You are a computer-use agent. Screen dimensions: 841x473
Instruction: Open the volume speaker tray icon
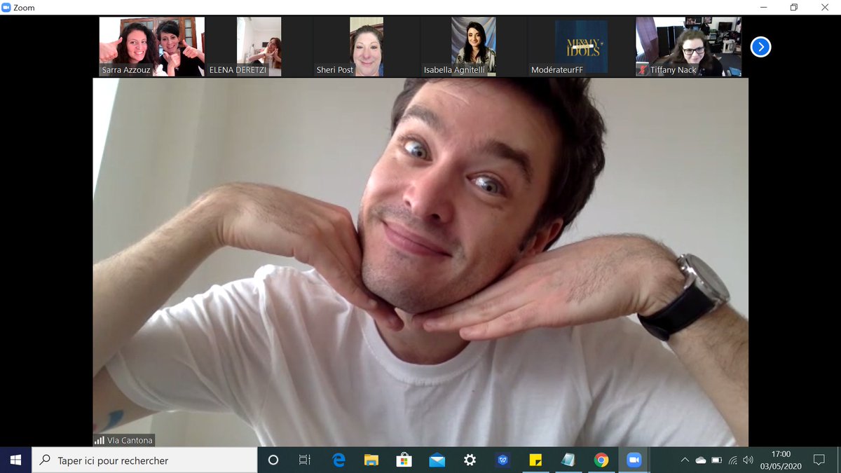(748, 460)
